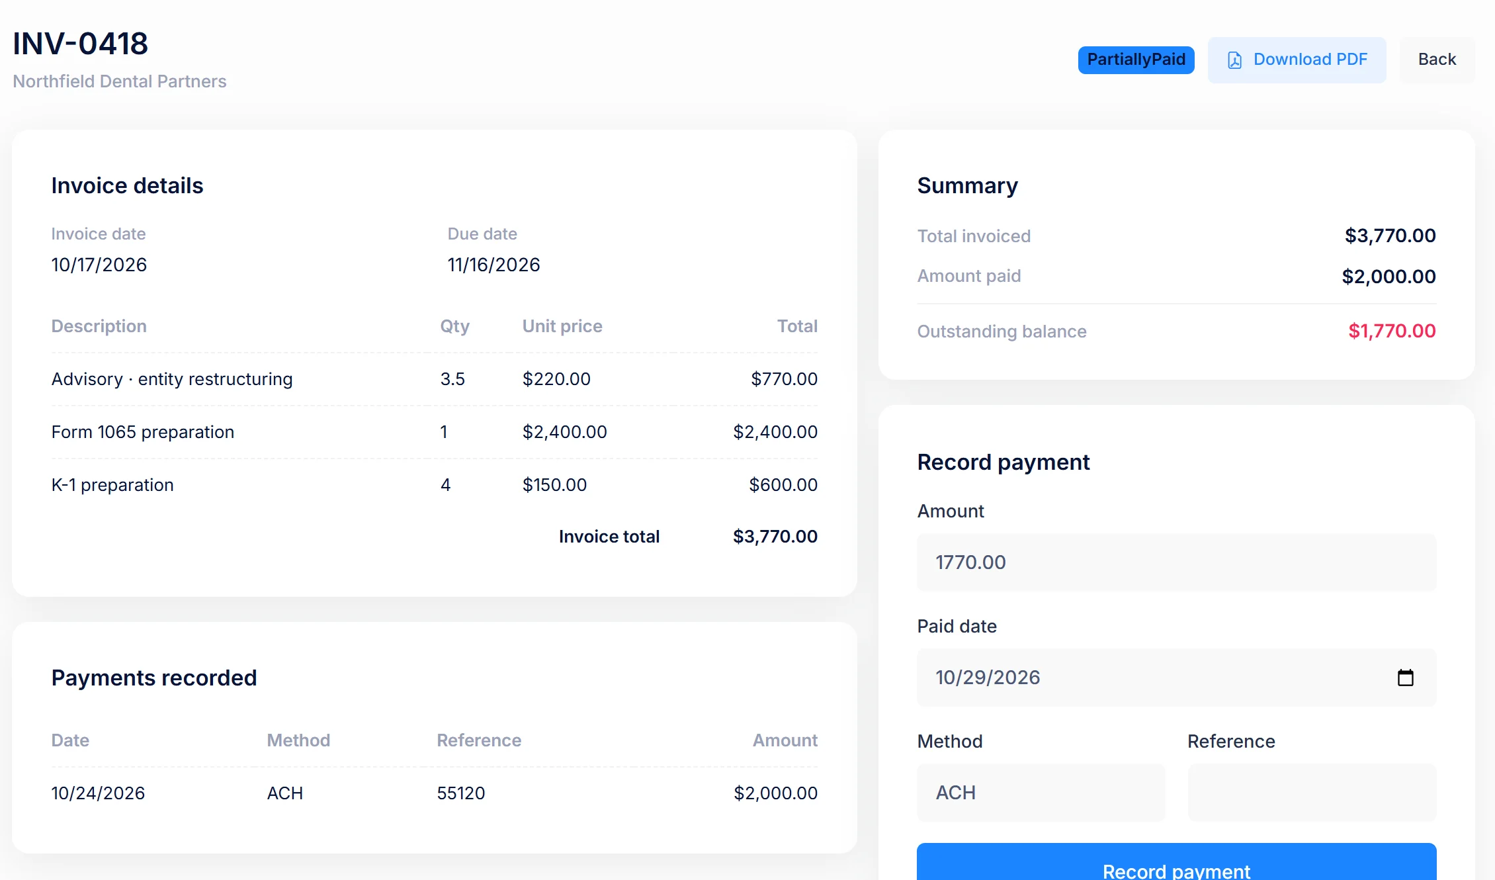
Task: Click payment reference 55120
Action: (461, 793)
